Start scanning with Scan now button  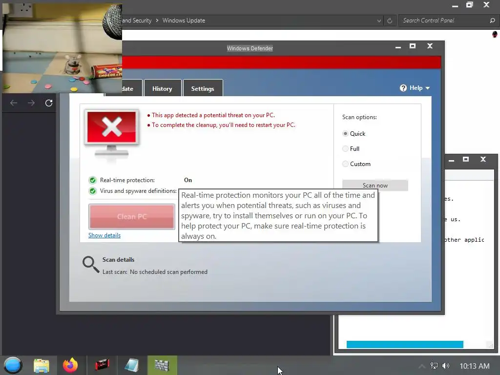tap(375, 185)
